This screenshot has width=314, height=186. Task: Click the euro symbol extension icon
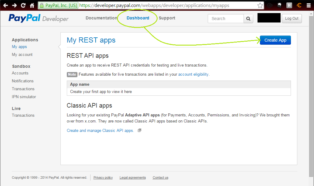(299, 5)
